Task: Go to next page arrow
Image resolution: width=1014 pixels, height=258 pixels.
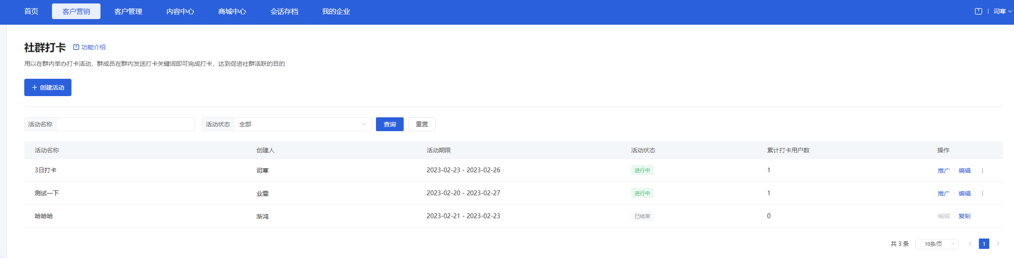Action: point(998,244)
